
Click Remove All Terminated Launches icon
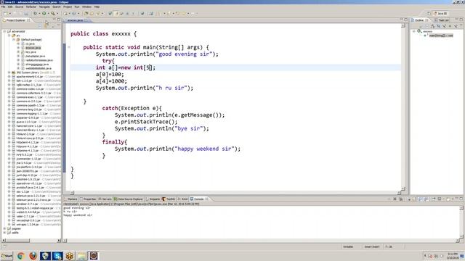pyautogui.click(x=400, y=199)
